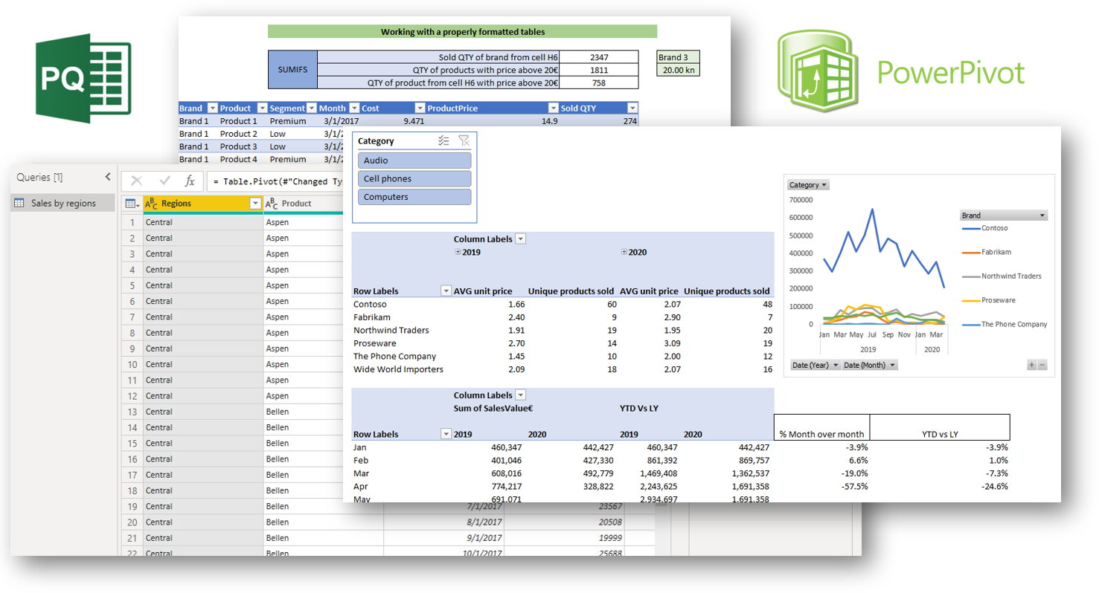Open the Date (Month) field button
Screen dimensions: 1099x593
pos(871,365)
